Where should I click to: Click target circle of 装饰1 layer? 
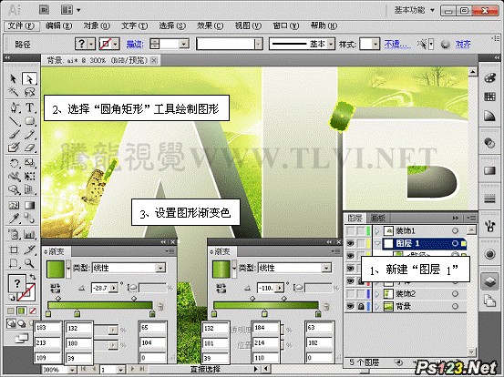click(x=455, y=231)
